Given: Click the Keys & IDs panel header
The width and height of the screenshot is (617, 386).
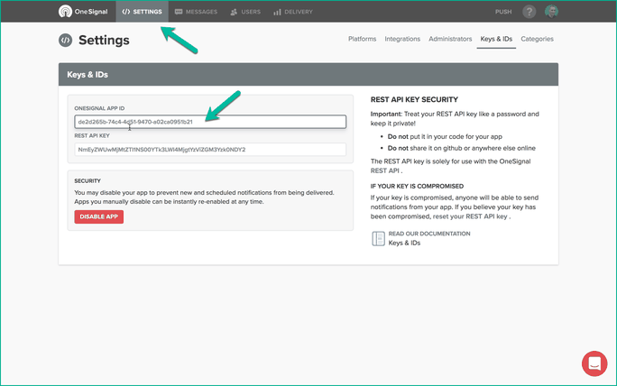Looking at the screenshot, I should (x=308, y=74).
